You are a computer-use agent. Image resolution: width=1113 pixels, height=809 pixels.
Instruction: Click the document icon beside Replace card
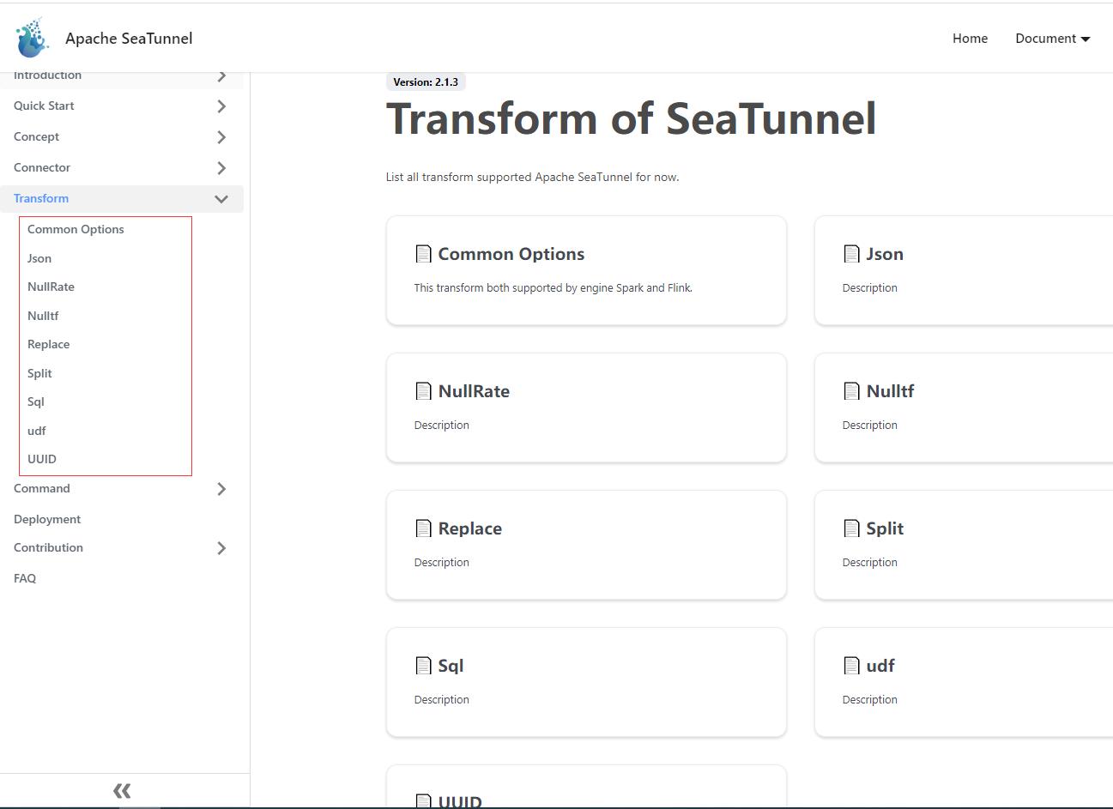point(423,528)
